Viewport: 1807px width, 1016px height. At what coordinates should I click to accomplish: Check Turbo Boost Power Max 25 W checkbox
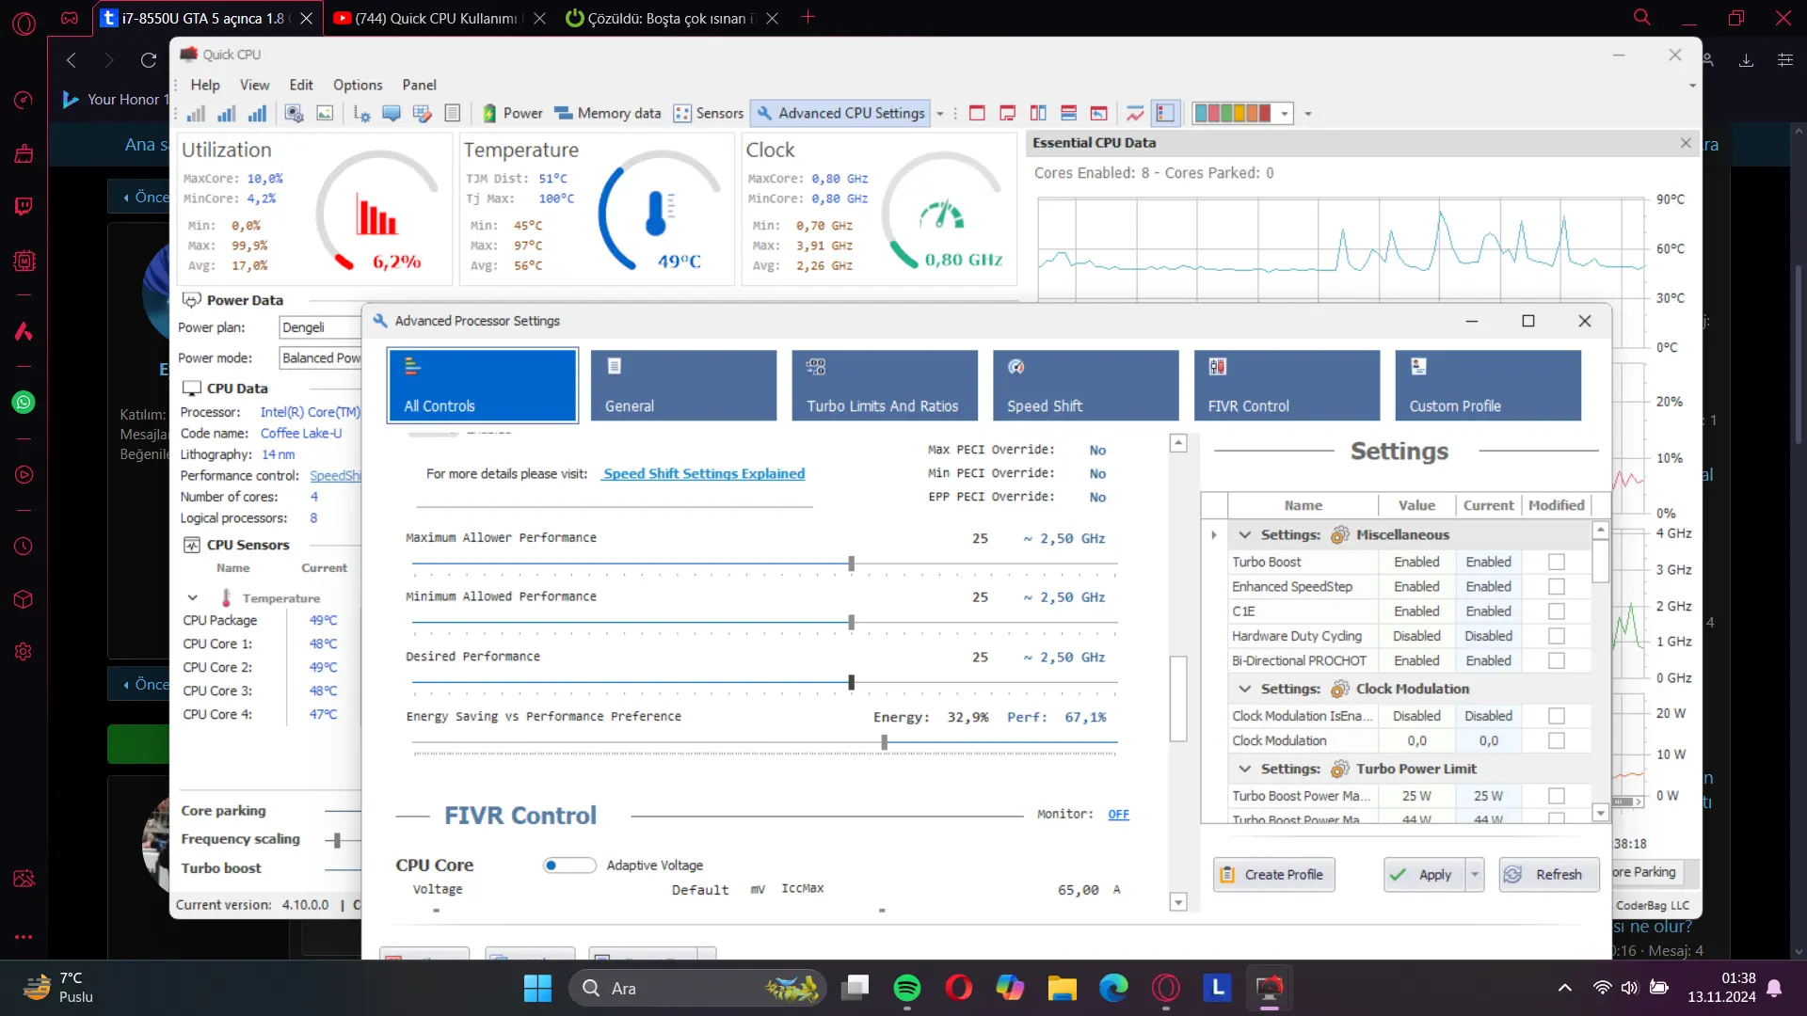pyautogui.click(x=1557, y=796)
